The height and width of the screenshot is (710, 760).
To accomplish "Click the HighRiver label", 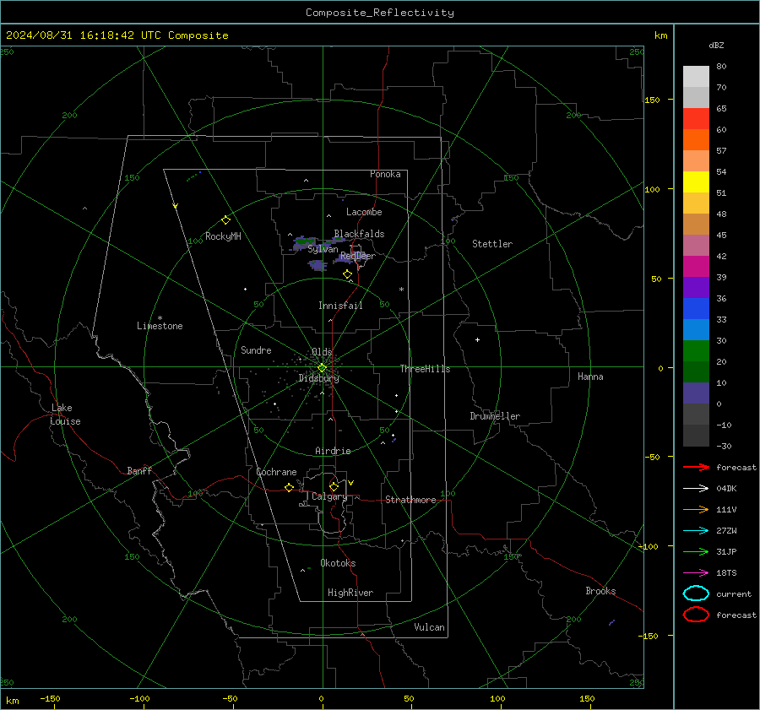I will click(350, 593).
